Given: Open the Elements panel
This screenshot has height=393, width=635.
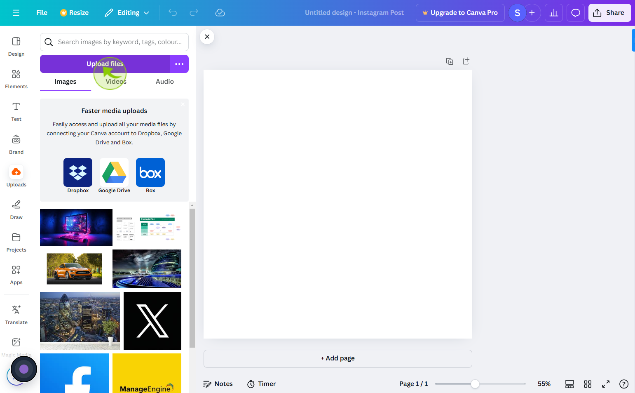Looking at the screenshot, I should click(16, 79).
